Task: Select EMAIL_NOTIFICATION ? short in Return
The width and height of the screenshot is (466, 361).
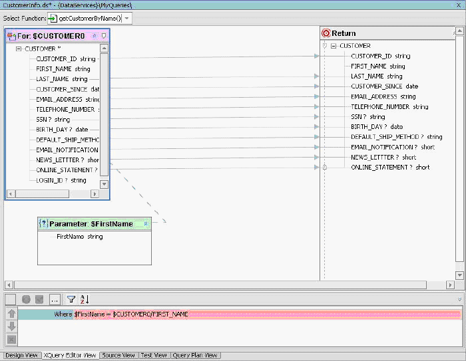Action: pyautogui.click(x=393, y=147)
